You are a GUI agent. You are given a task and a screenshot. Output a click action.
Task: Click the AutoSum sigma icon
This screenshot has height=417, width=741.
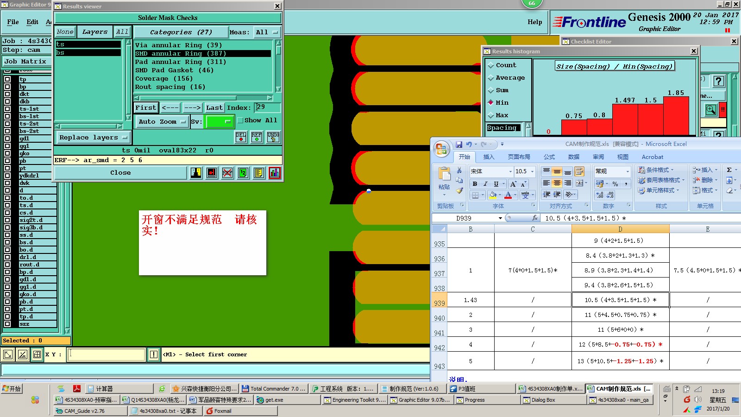pos(729,170)
